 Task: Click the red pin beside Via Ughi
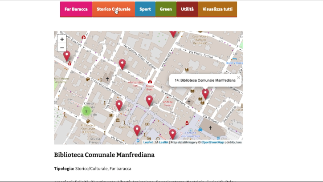pos(119,105)
